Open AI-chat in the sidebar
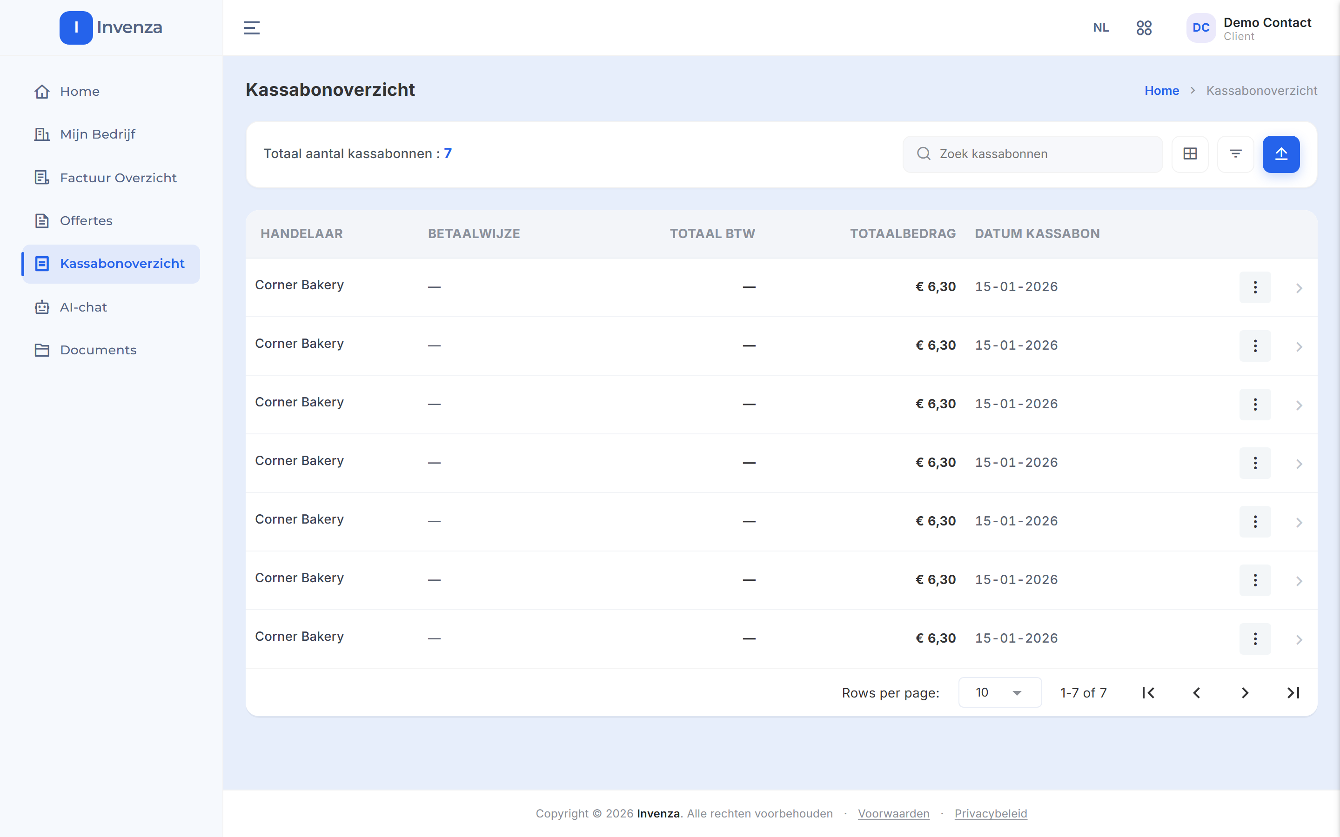 pyautogui.click(x=111, y=307)
